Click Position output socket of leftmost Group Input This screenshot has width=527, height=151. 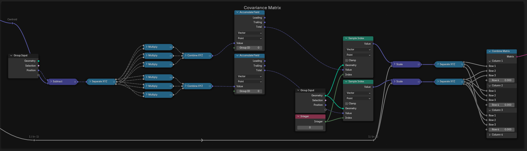tap(38, 70)
